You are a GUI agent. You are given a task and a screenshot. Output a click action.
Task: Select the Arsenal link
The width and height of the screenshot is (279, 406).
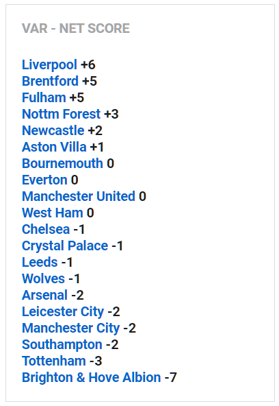point(45,295)
